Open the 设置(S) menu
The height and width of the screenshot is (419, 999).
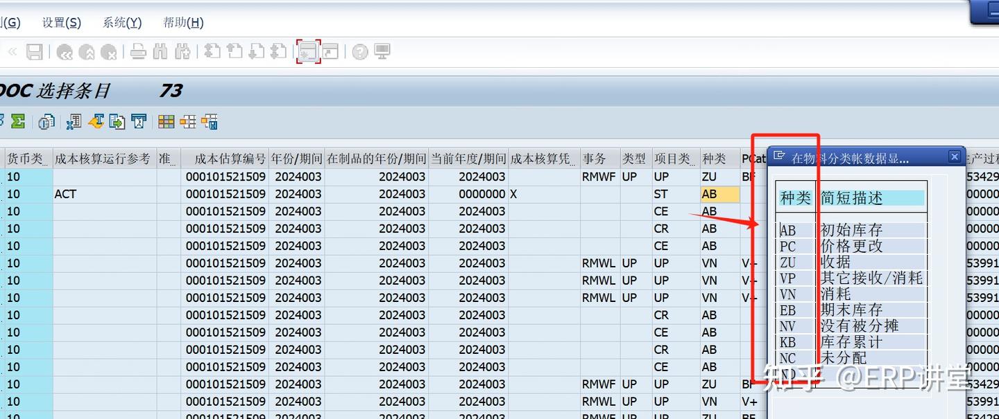(x=61, y=22)
